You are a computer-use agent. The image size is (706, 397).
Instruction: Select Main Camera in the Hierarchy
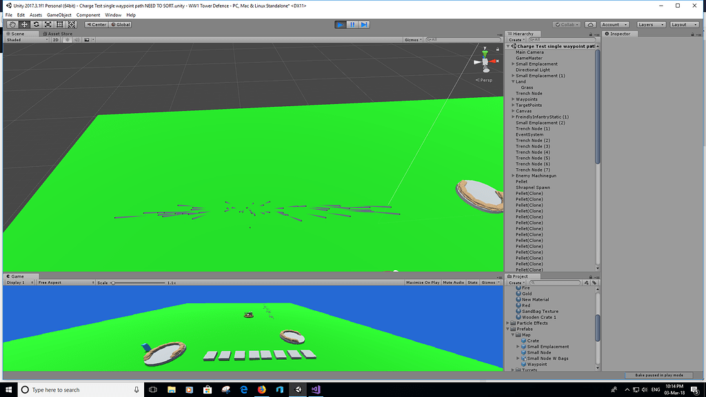tap(530, 52)
